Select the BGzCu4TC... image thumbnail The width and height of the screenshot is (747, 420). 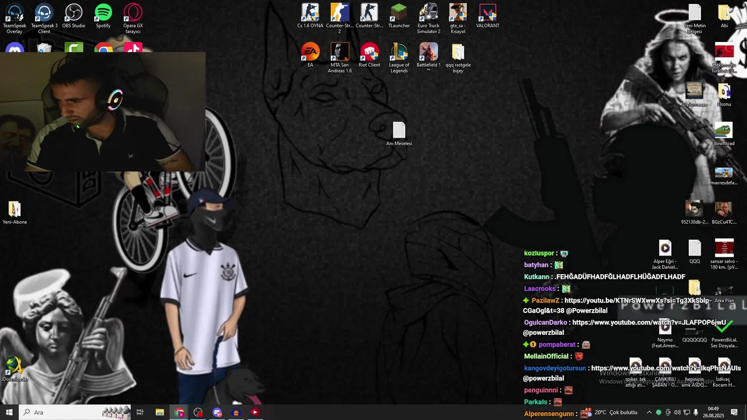[724, 212]
